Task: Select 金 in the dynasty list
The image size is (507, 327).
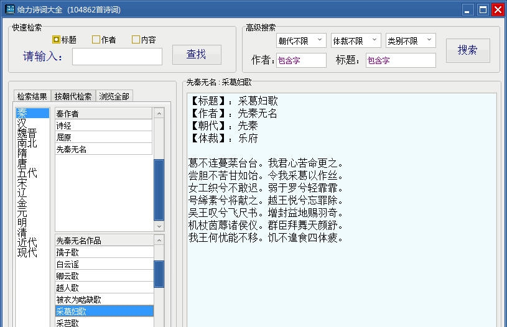Action: tap(32, 203)
